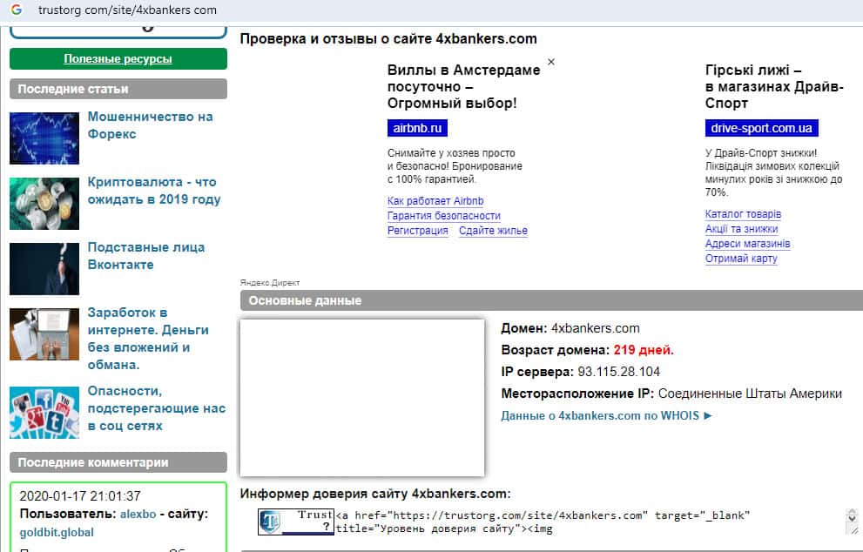Click the laptop typing thumbnail
This screenshot has height=552, width=863.
44,334
